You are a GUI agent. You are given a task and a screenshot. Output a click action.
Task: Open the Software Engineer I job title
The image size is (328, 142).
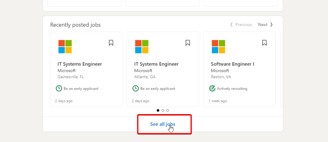point(233,64)
